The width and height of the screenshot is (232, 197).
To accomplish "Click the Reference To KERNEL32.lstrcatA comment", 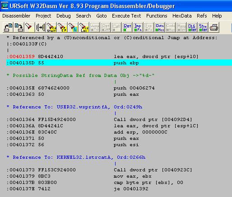I will click(x=76, y=157).
